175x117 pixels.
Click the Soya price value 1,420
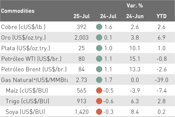(81, 112)
